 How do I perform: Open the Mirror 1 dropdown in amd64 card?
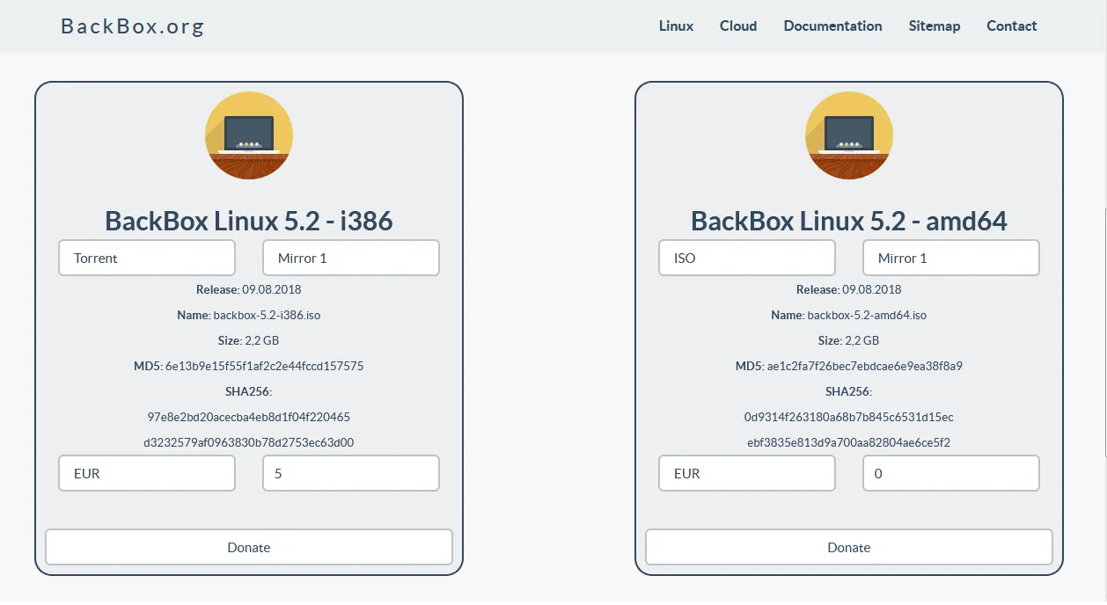pyautogui.click(x=951, y=258)
